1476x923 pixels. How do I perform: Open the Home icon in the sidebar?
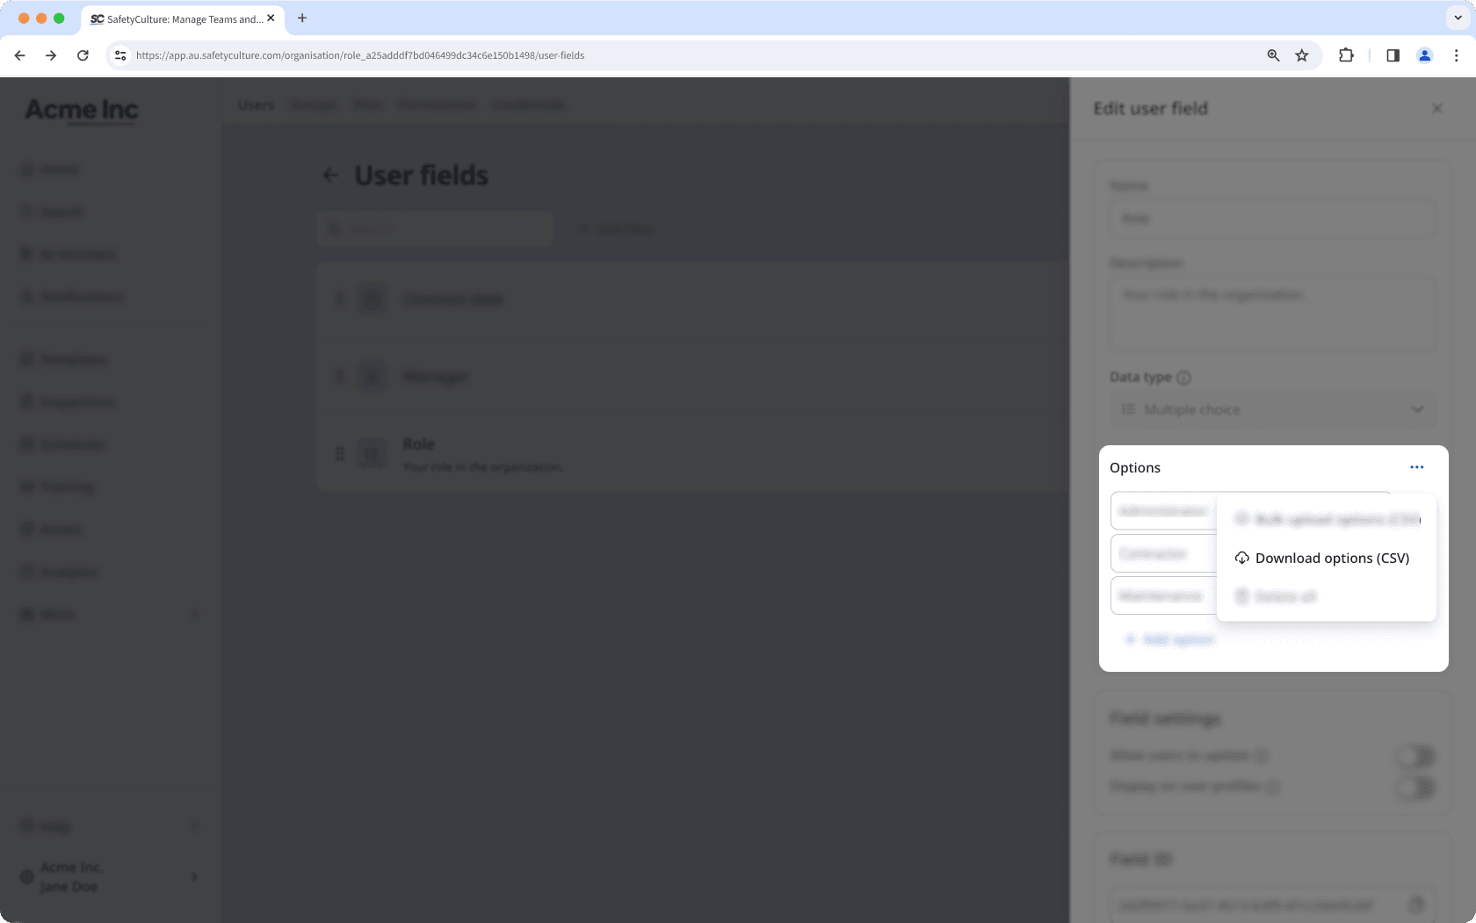pos(26,169)
